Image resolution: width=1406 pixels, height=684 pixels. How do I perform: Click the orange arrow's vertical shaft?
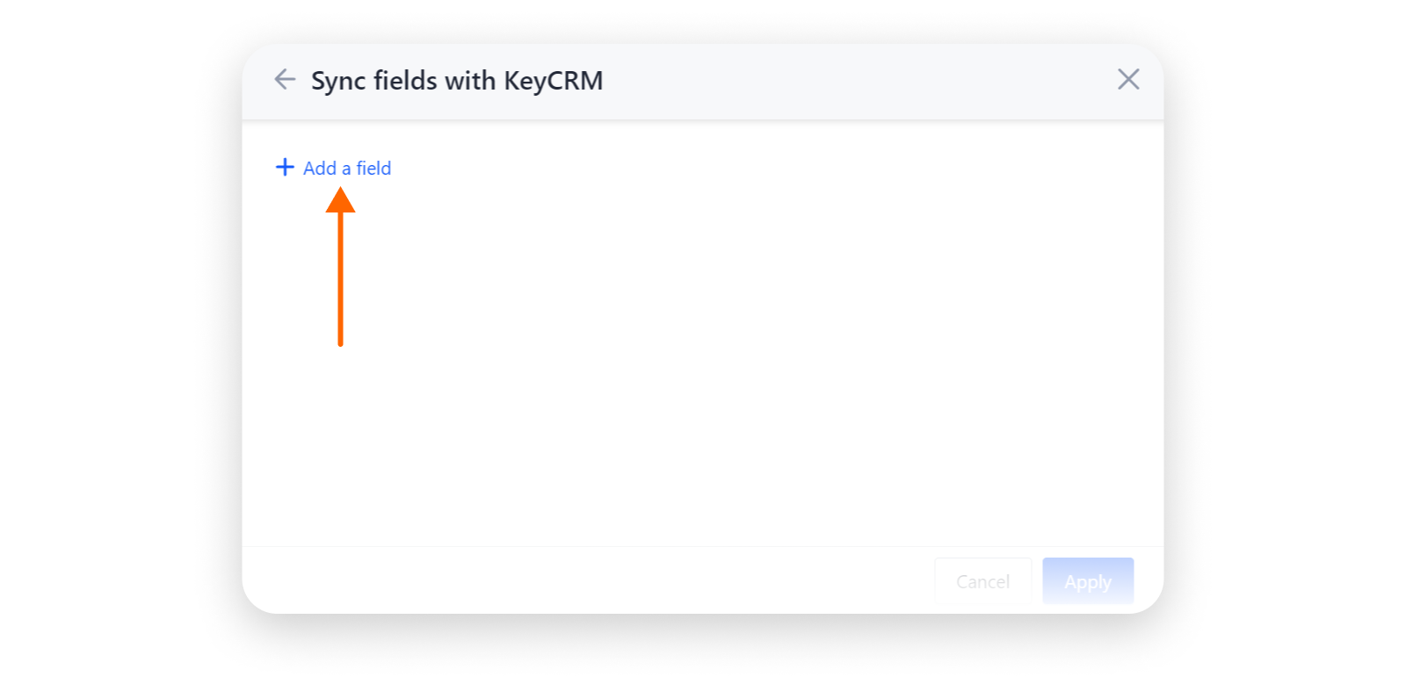click(x=340, y=281)
